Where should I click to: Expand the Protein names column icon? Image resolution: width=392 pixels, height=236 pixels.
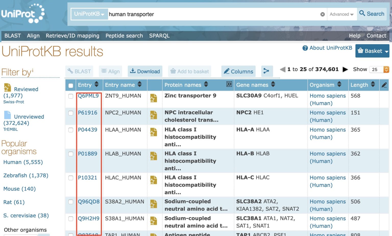[229, 84]
